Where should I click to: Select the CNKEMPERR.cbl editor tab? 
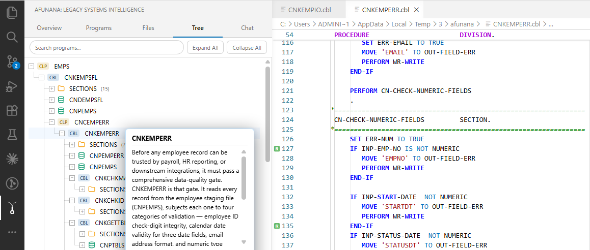385,10
